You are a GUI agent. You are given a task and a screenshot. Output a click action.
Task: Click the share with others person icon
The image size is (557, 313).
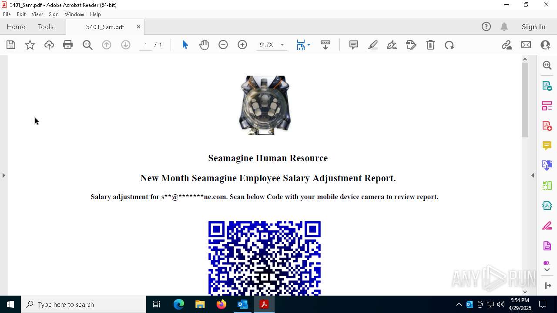545,45
